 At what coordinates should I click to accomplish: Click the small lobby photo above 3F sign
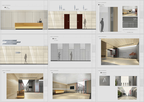[x=130, y=11]
